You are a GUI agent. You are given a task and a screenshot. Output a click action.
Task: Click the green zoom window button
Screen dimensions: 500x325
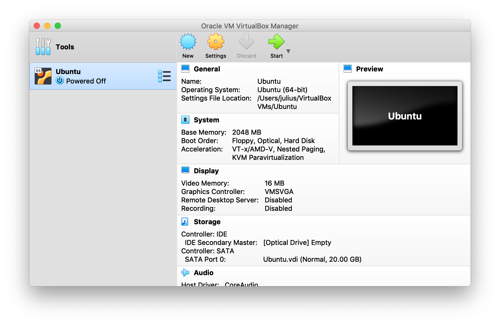pyautogui.click(x=58, y=26)
